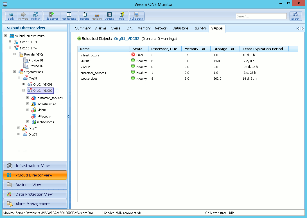Collapse the vCloud Infrastructure tree node
This screenshot has width=307, height=218.
[x=6, y=36]
